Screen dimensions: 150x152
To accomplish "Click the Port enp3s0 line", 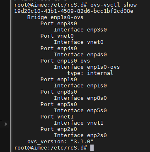I will (59, 24).
